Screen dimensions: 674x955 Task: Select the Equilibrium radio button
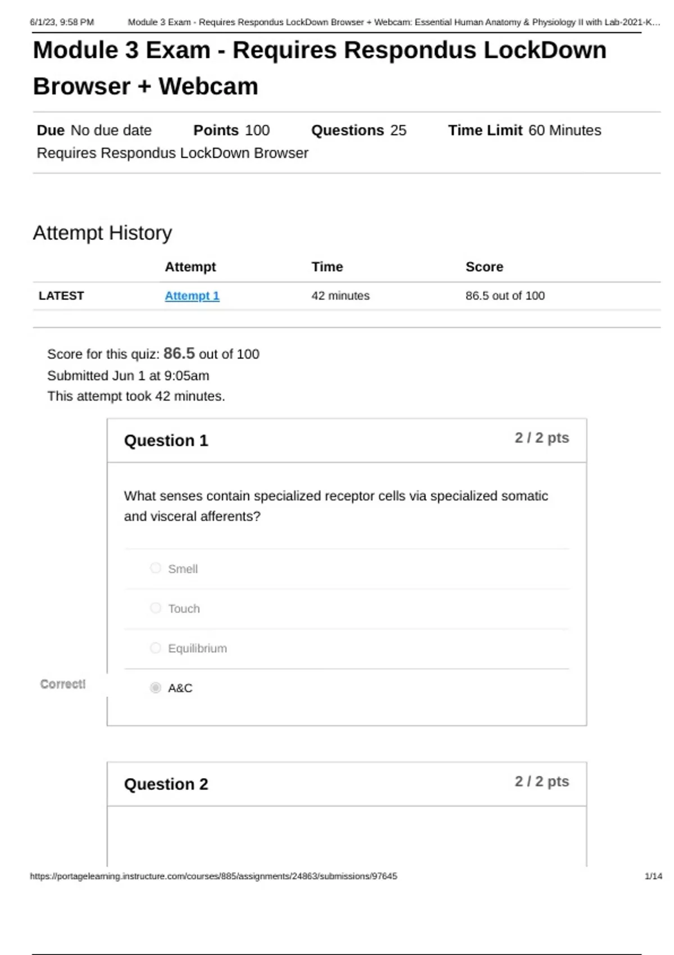pyautogui.click(x=156, y=648)
